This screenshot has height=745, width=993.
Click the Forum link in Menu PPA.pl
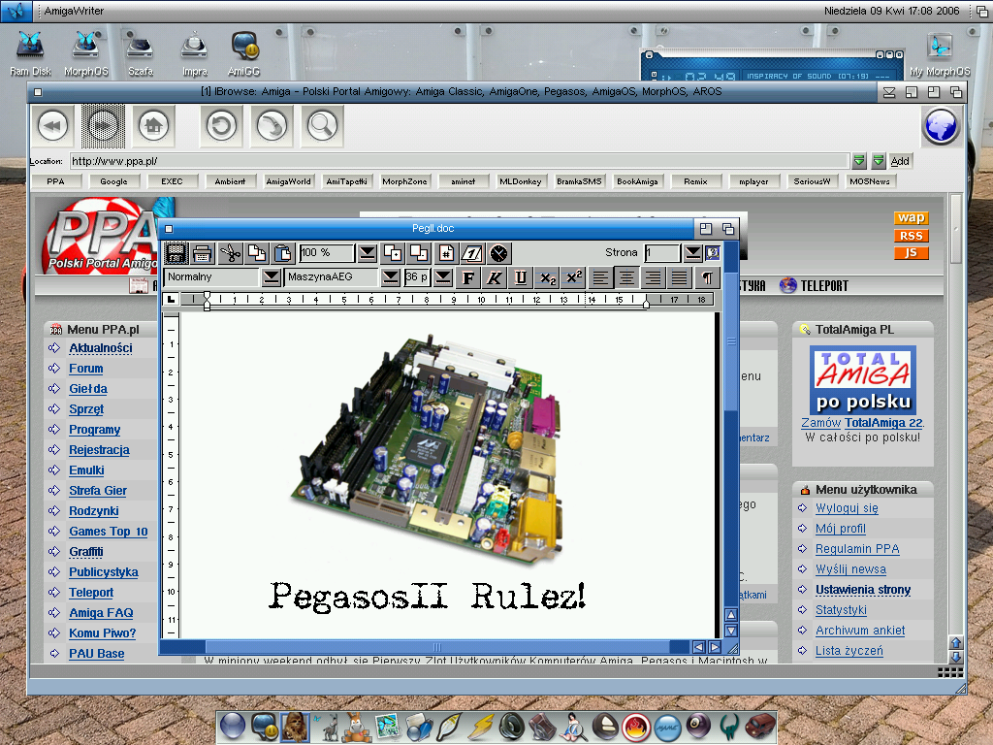[86, 368]
